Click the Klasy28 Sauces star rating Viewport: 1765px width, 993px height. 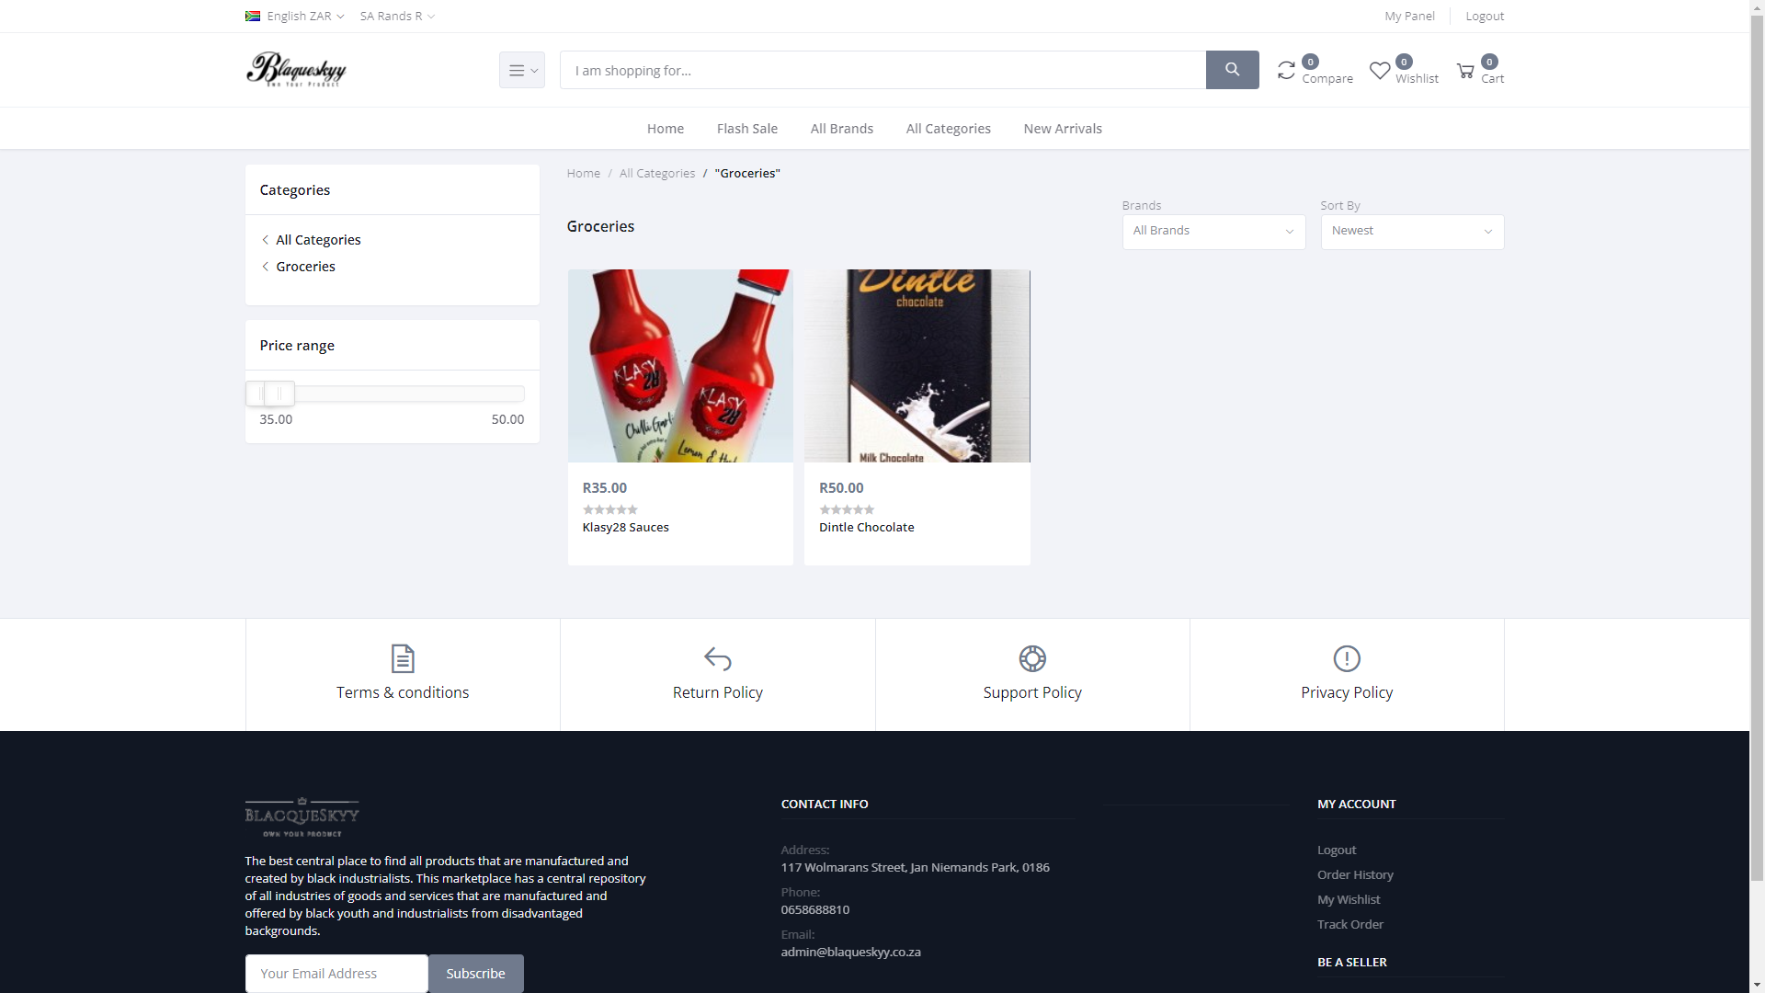(609, 509)
